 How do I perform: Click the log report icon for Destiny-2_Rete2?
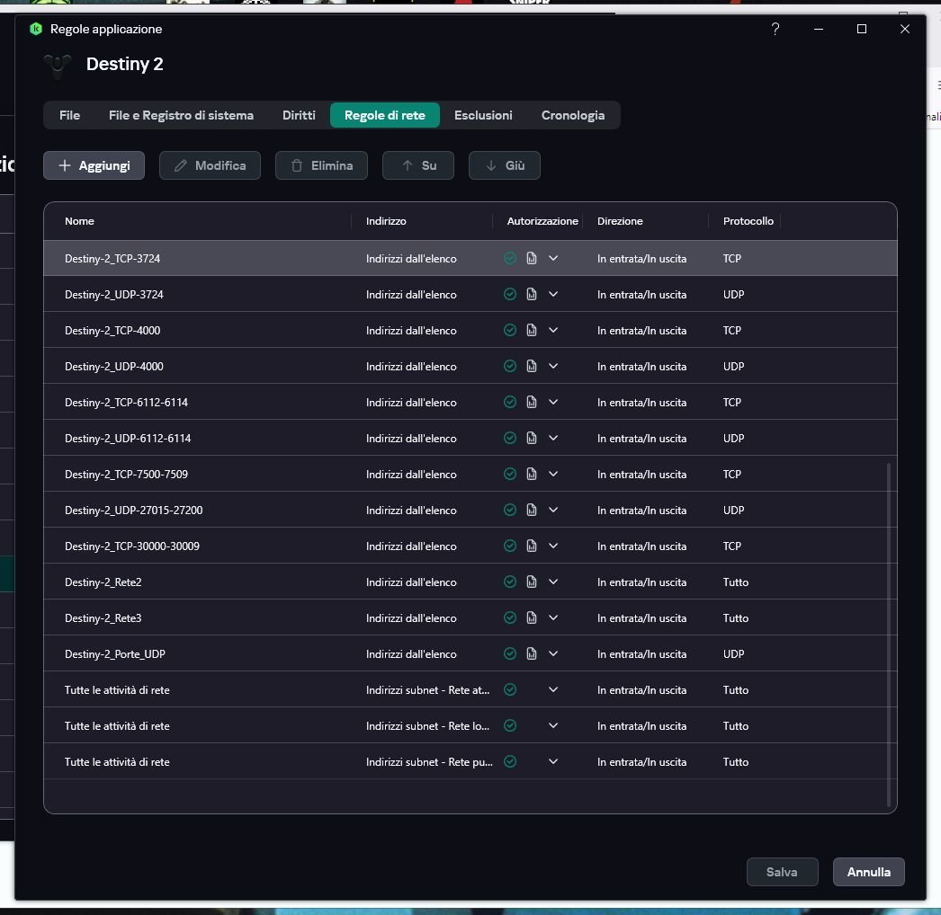pos(532,582)
